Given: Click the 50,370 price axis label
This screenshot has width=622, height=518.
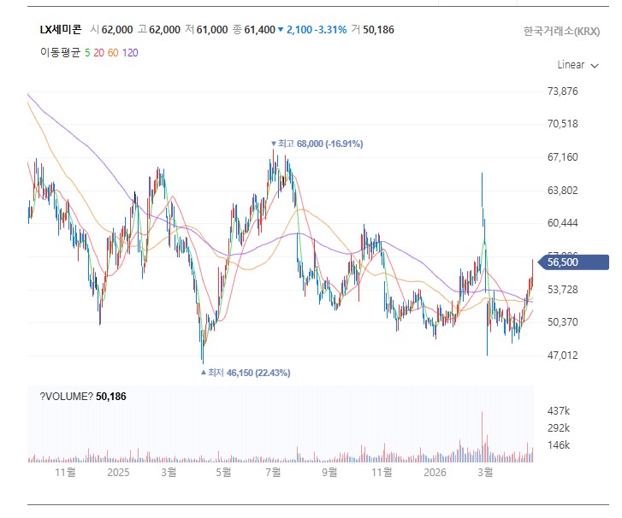Looking at the screenshot, I should pos(562,322).
